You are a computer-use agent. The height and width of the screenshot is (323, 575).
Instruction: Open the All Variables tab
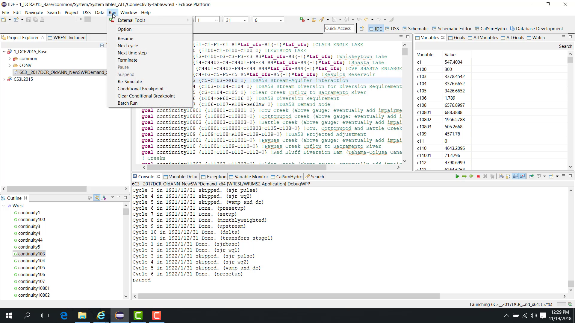[483, 37]
